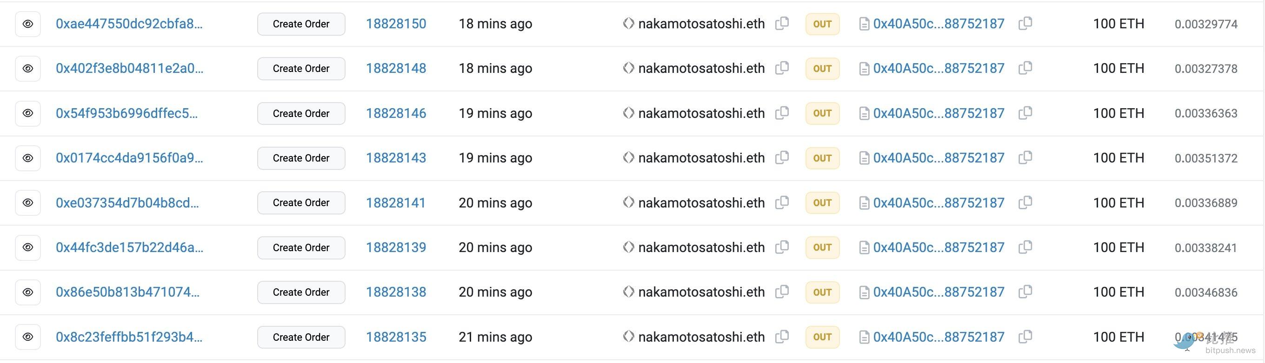
Task: Copy recipient contract address in 18828141 row
Action: [x=1025, y=202]
